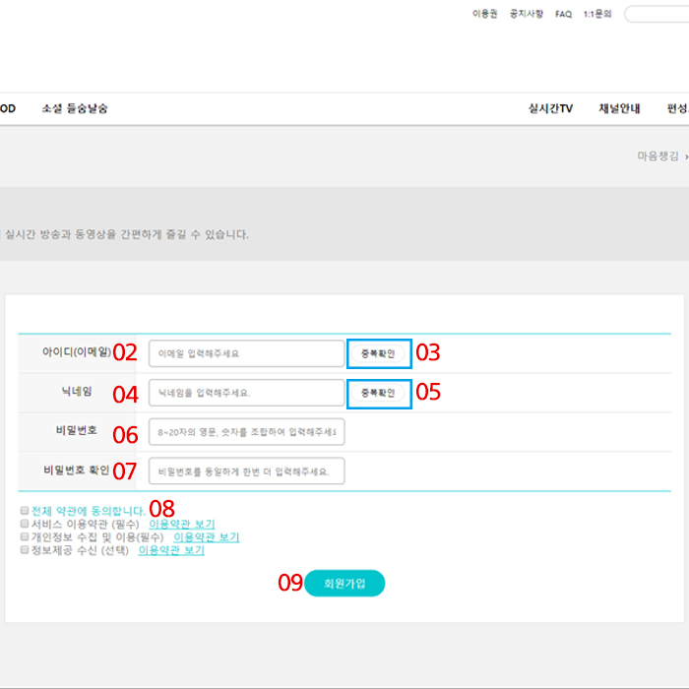The image size is (689, 689).
Task: Click into the 비밀번호 field
Action: pos(246,432)
